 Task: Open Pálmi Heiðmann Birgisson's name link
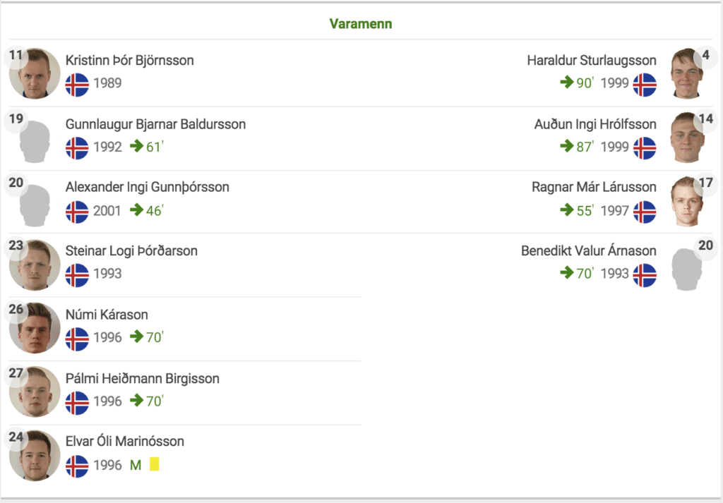coord(143,379)
